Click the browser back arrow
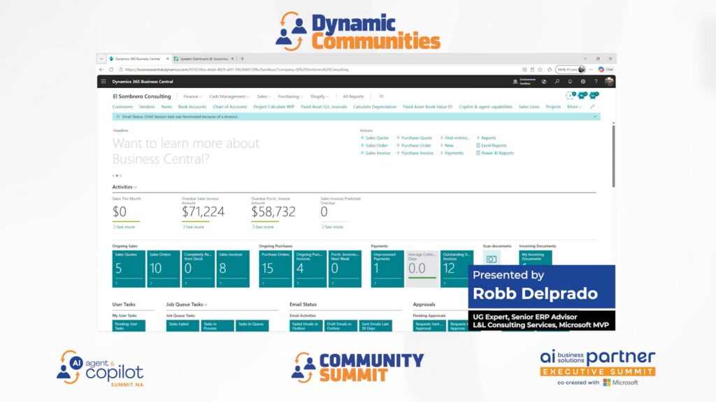This screenshot has width=716, height=402. [x=101, y=70]
